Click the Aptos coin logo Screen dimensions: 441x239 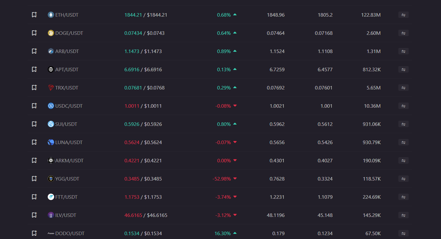pyautogui.click(x=51, y=69)
